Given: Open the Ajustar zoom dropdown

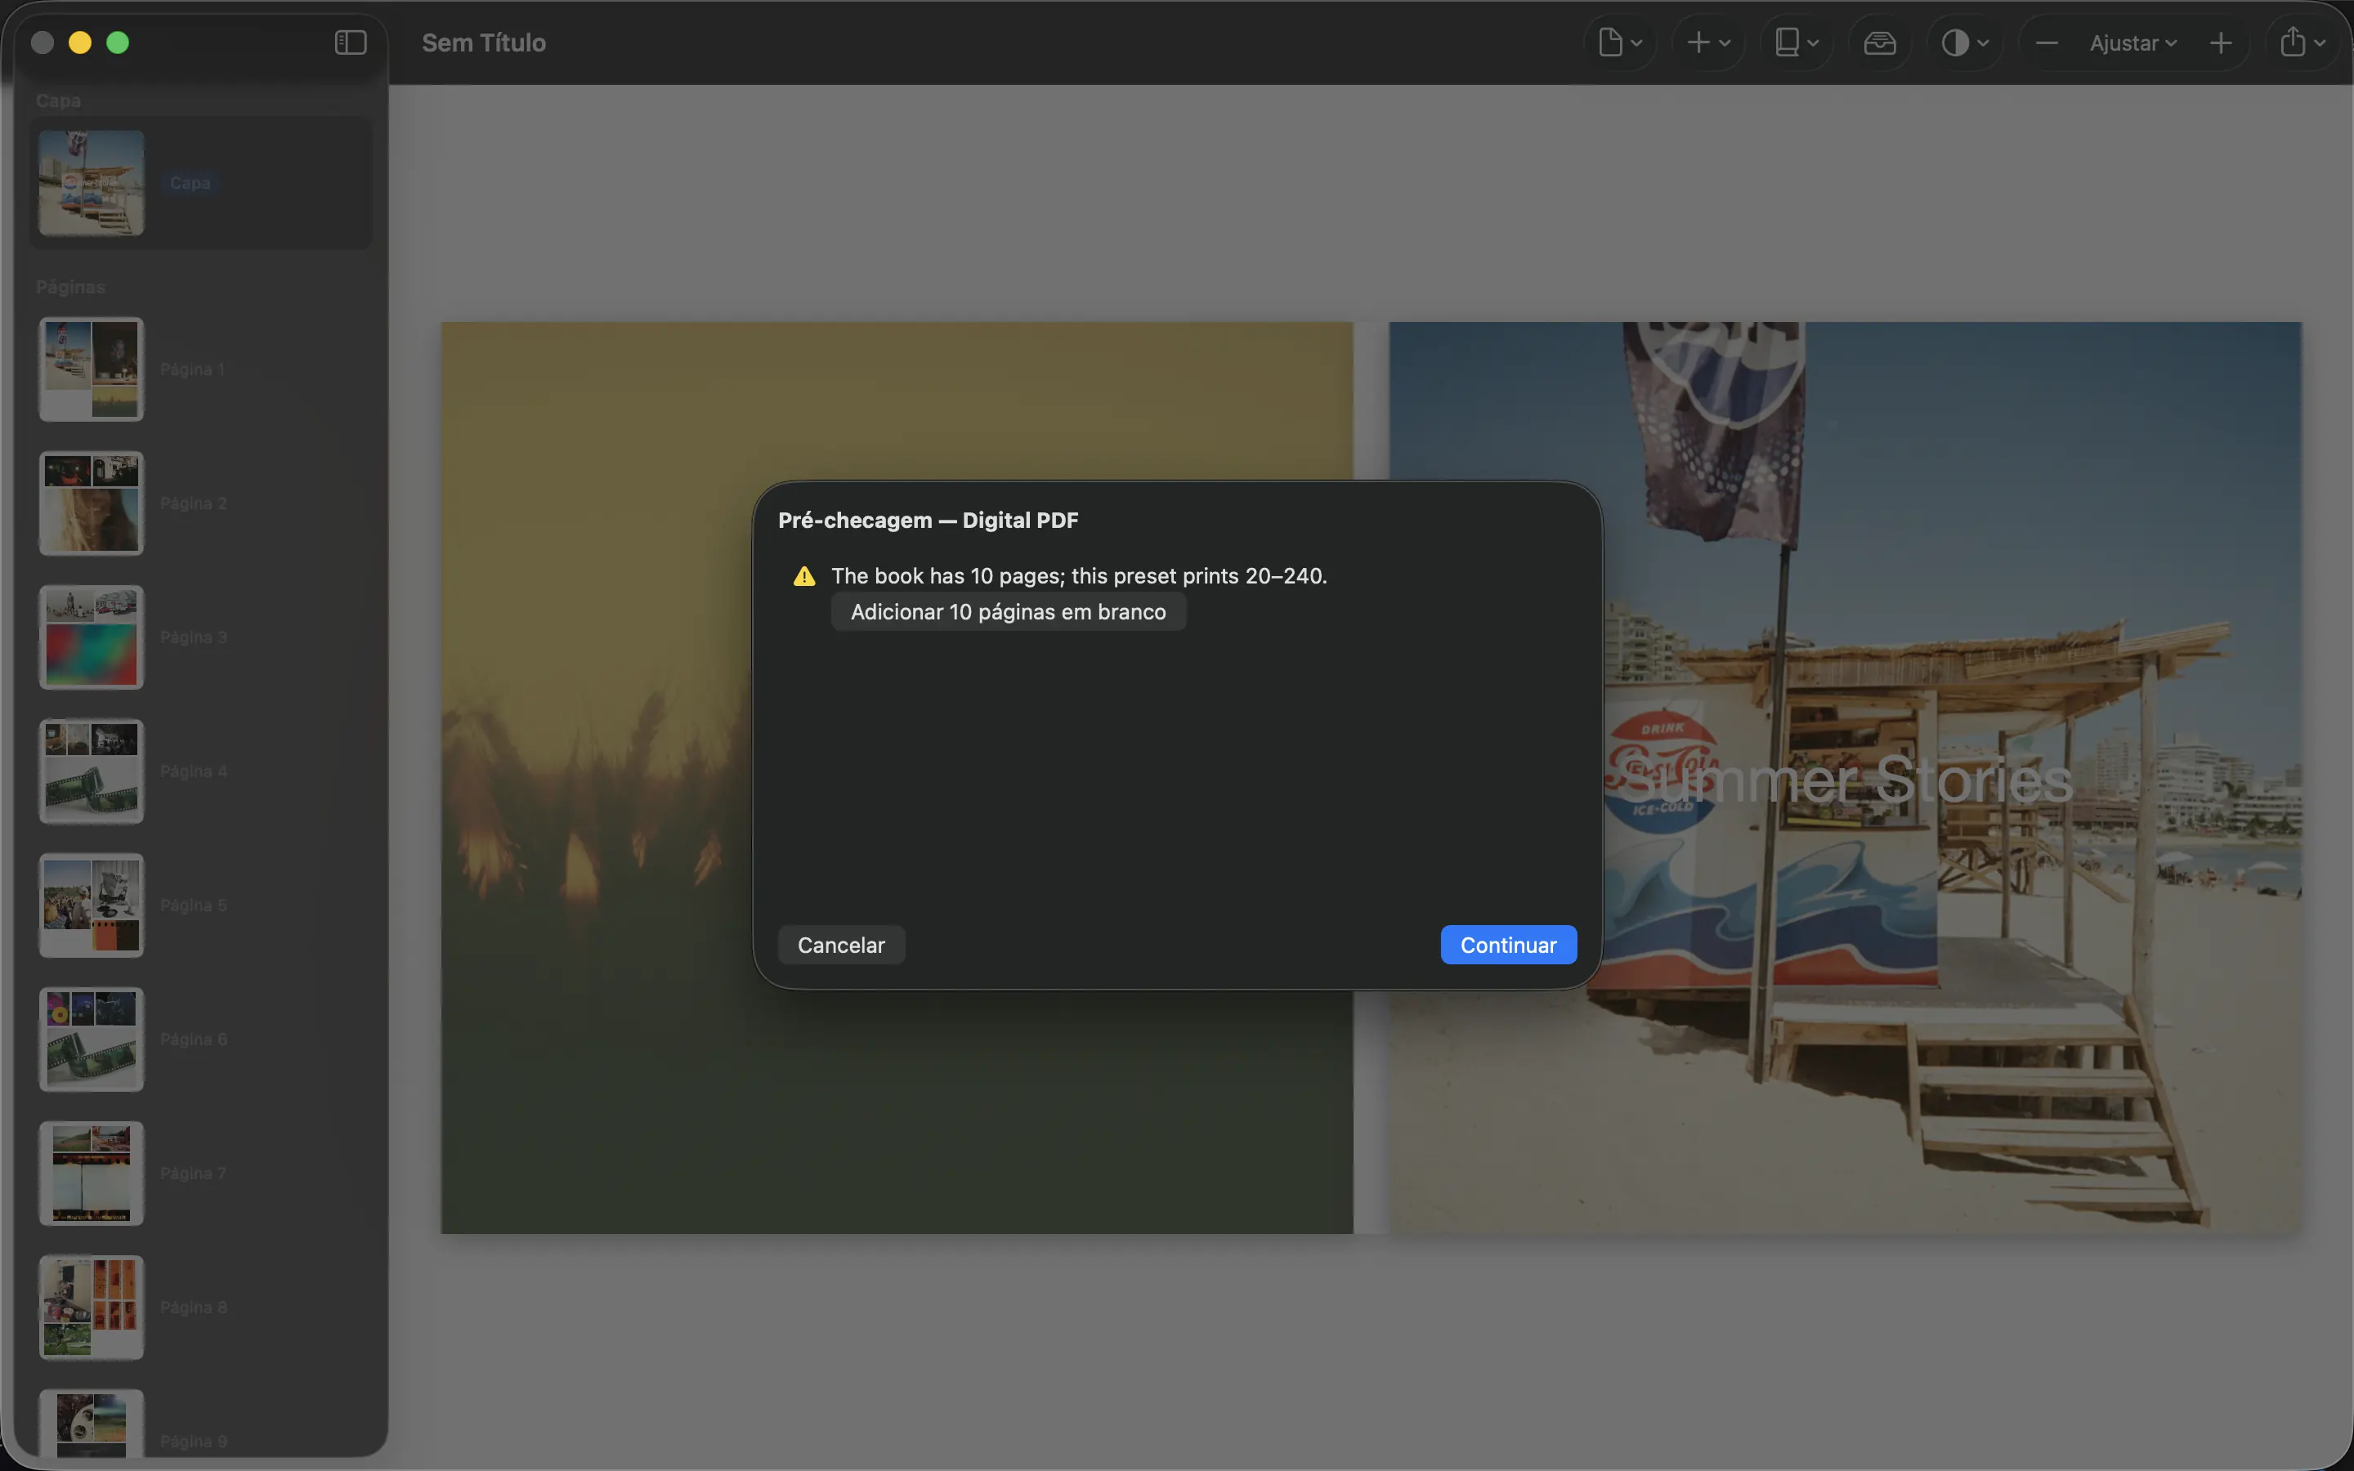Looking at the screenshot, I should coord(2132,42).
